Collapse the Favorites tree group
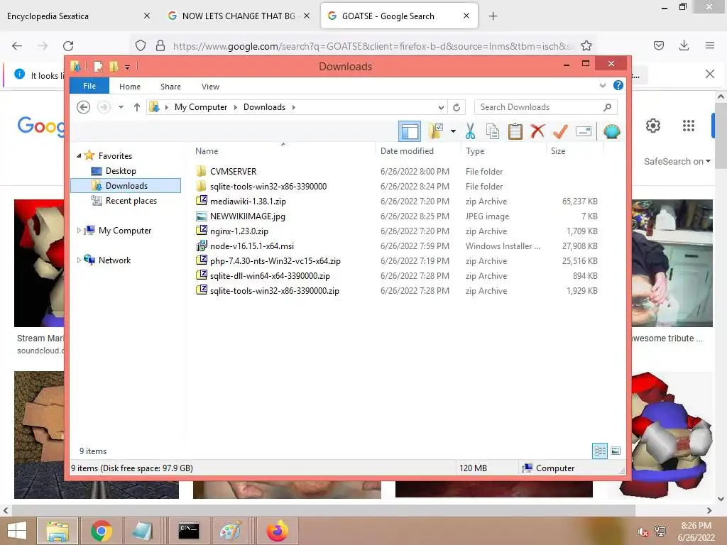 click(x=79, y=155)
